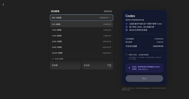Go back using the arrow icon

3,5
